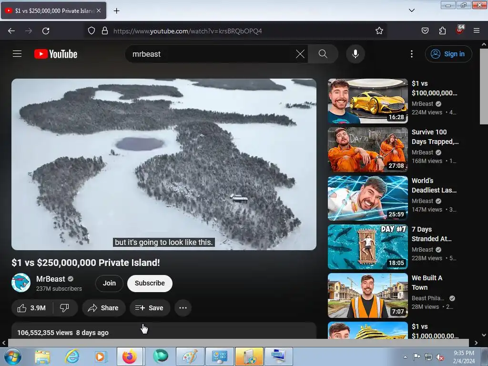Open the MrBeast channel name link
The height and width of the screenshot is (366, 488).
(51, 279)
